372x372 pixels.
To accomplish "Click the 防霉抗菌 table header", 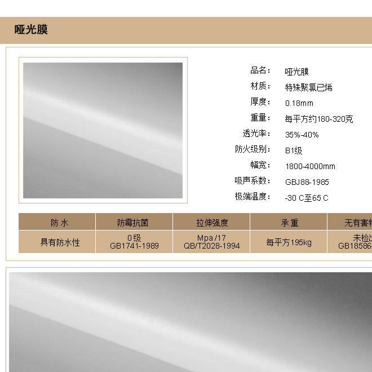I will pos(134,222).
